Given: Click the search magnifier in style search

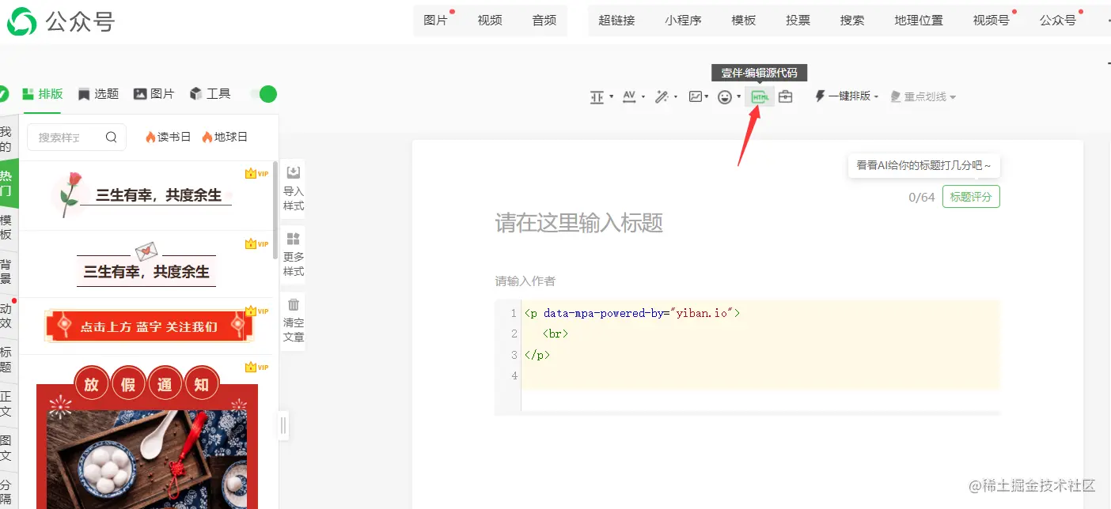Looking at the screenshot, I should (x=111, y=137).
